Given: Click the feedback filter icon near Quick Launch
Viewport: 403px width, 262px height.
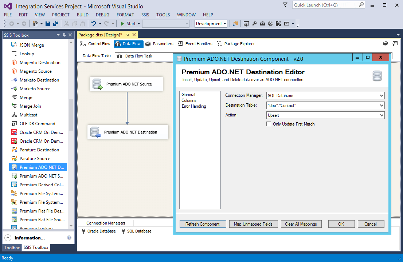Looking at the screenshot, I should tap(285, 5).
